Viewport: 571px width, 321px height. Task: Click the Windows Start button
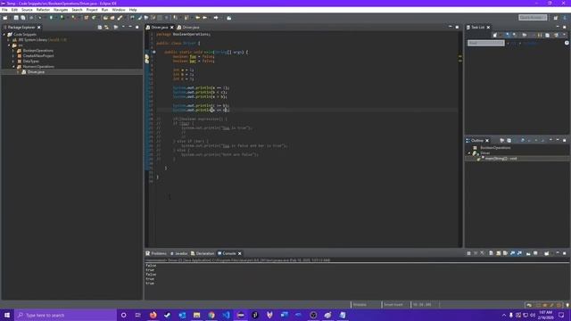[x=7, y=315]
